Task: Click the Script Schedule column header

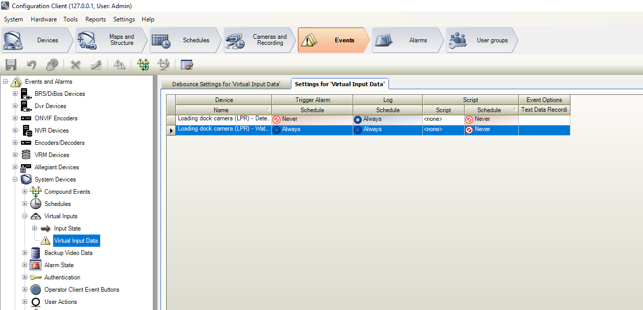Action: click(x=492, y=110)
